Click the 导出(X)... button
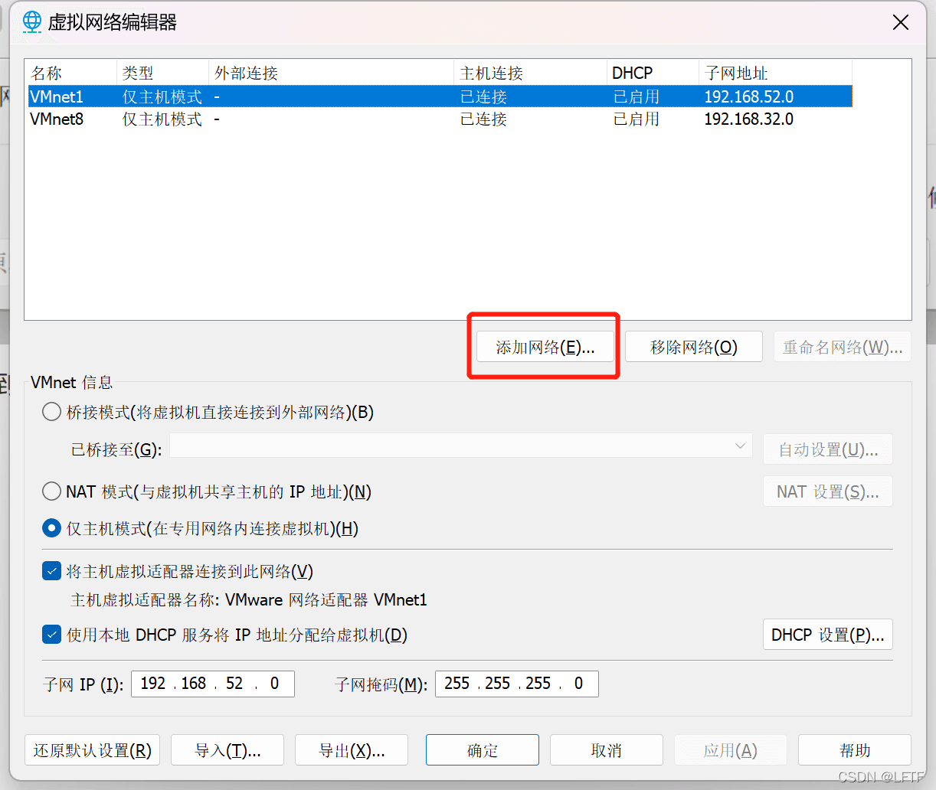 [352, 750]
